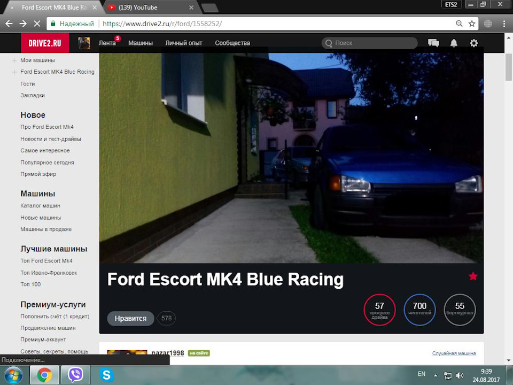Open the messages chat icon
The image size is (513, 385).
click(x=433, y=43)
